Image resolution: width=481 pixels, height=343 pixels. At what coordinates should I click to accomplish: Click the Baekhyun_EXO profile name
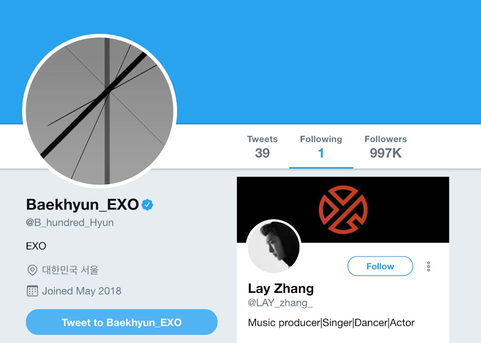point(82,204)
